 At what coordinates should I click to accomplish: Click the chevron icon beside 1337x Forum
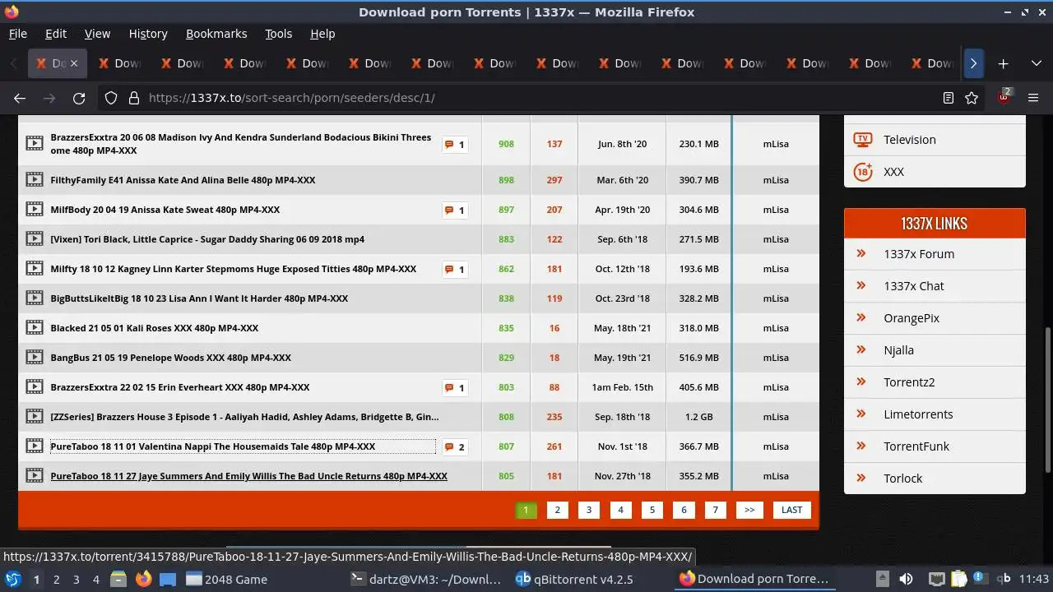[x=861, y=253]
